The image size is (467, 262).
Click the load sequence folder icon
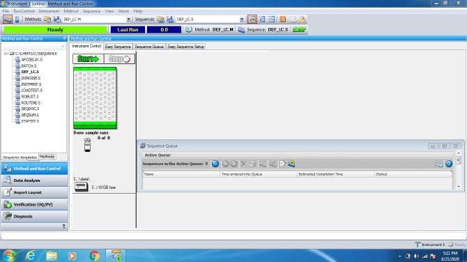point(160,20)
